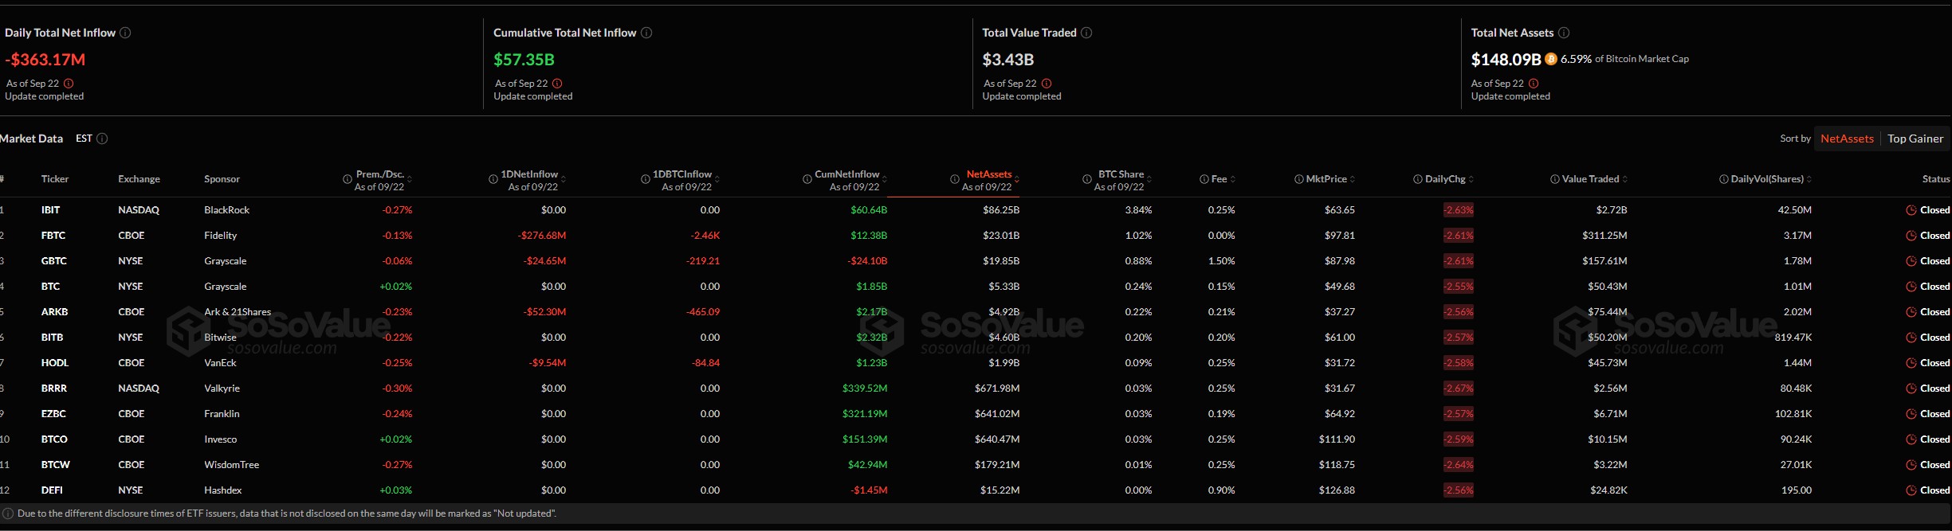
Task: Click info icon beside Value Traded column header
Action: click(x=1555, y=179)
